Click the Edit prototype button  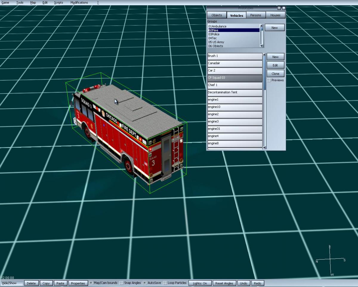click(x=275, y=65)
